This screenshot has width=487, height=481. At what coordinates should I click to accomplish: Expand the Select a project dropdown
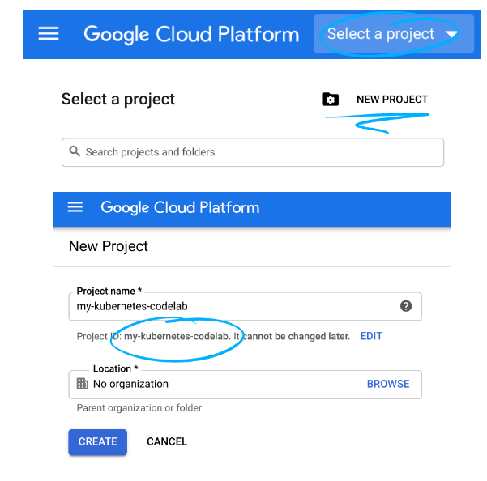coord(394,34)
